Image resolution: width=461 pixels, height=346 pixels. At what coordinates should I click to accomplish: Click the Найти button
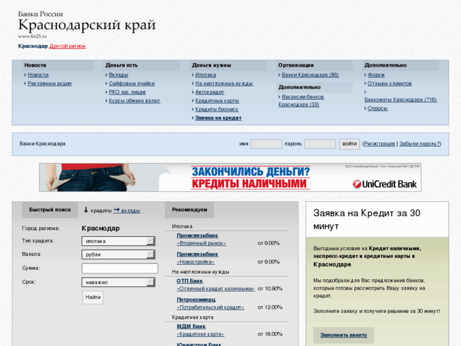coord(93,297)
